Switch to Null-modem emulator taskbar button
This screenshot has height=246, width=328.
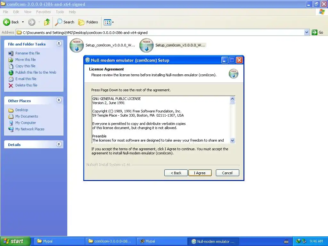[x=213, y=242]
